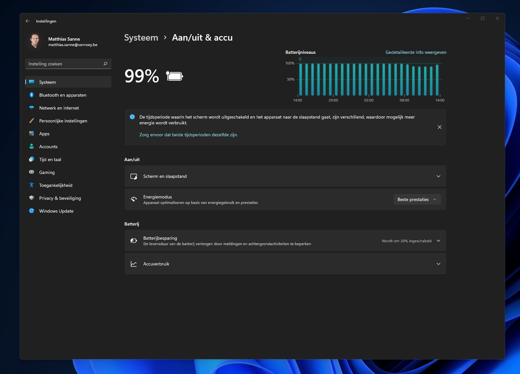Click the Accuverbruik chart icon
Viewport: 520px width, 374px height.
(134, 264)
